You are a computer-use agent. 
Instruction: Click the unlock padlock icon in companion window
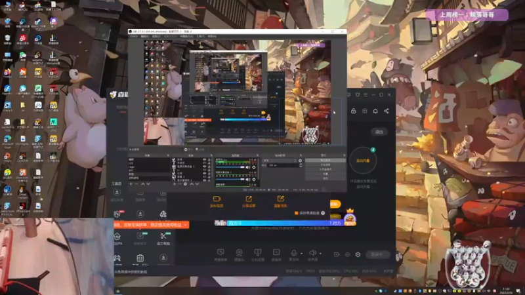pyautogui.click(x=354, y=111)
